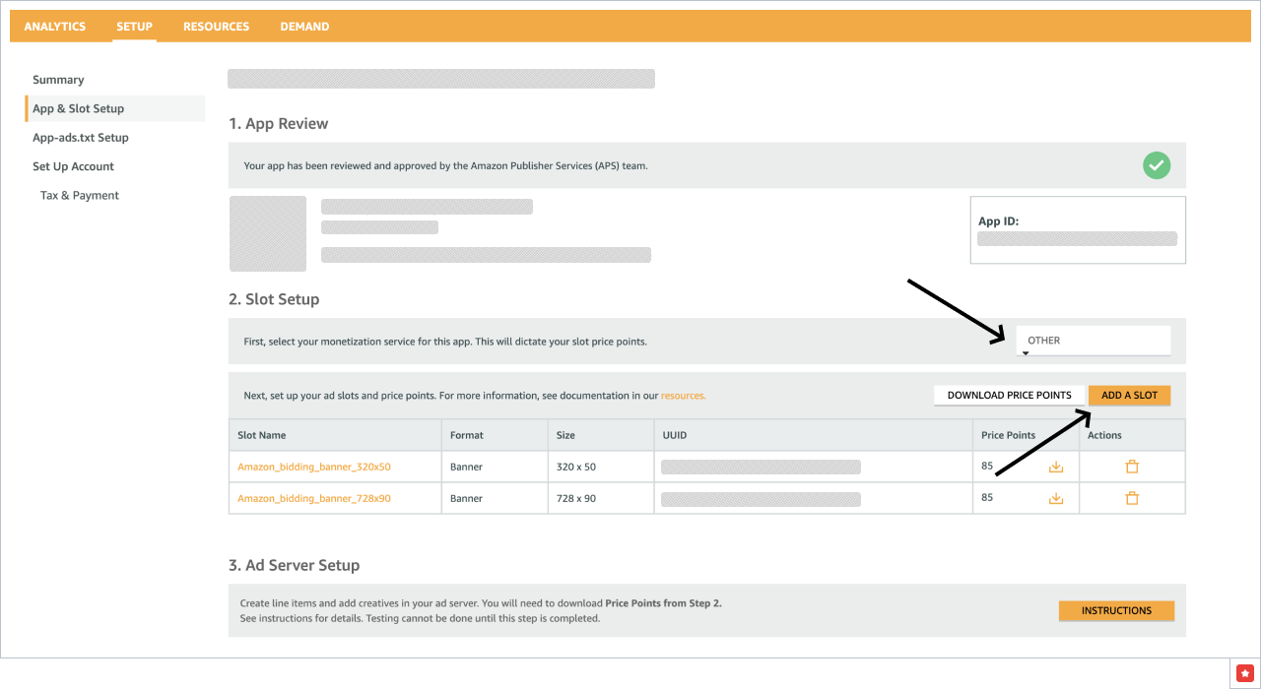Expand Set Up Account in sidebar

[x=73, y=167]
